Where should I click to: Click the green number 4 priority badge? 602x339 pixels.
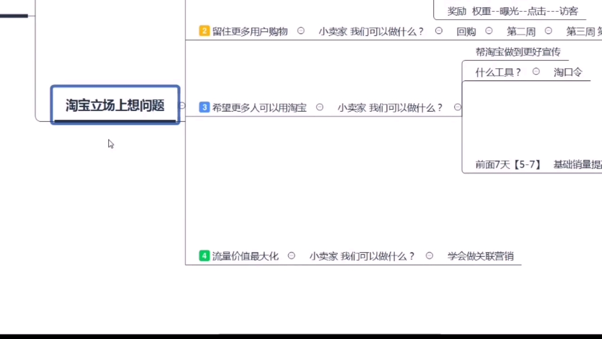204,256
